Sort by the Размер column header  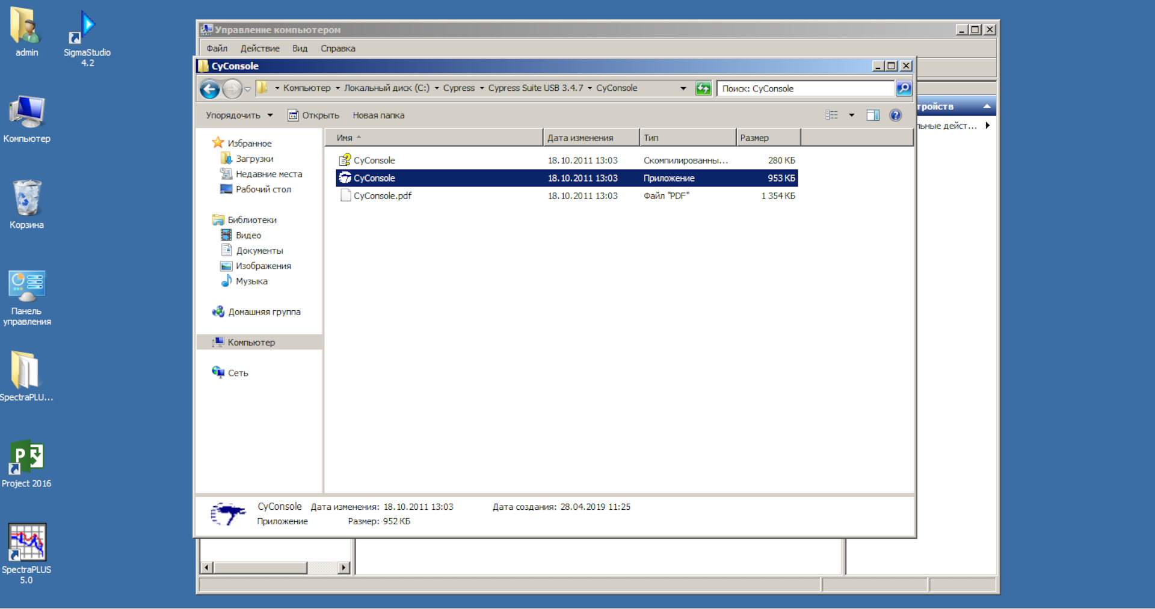click(768, 138)
